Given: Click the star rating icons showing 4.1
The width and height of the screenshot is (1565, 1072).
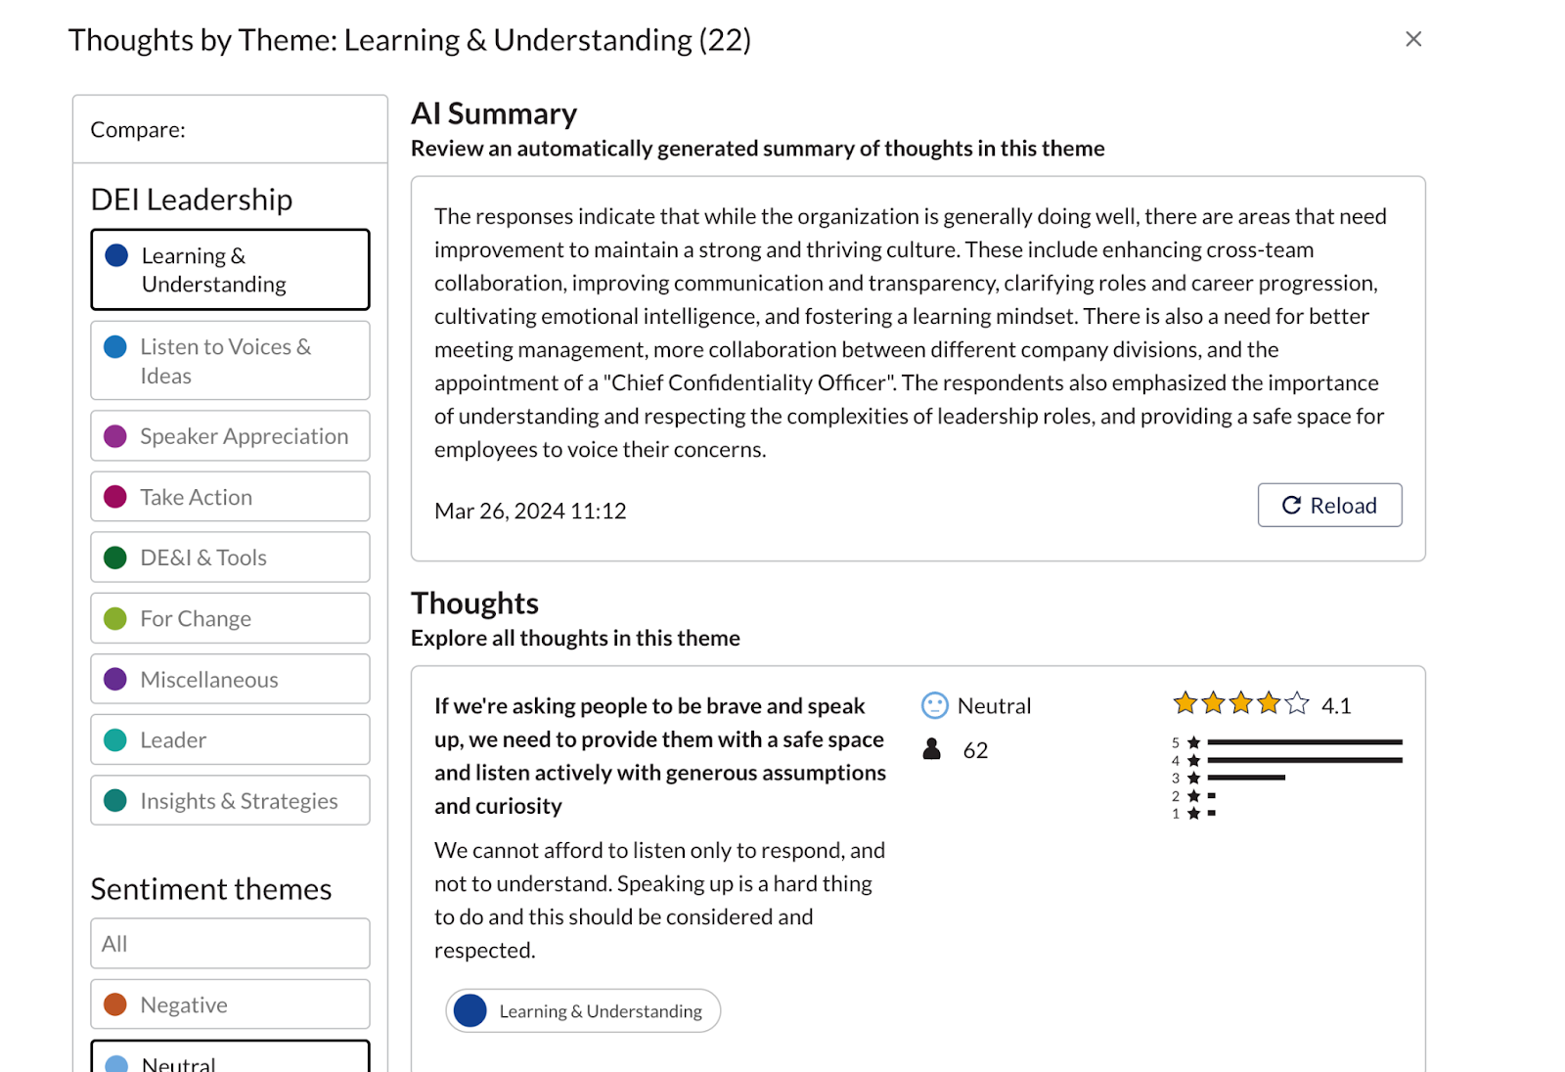Looking at the screenshot, I should pos(1241,703).
